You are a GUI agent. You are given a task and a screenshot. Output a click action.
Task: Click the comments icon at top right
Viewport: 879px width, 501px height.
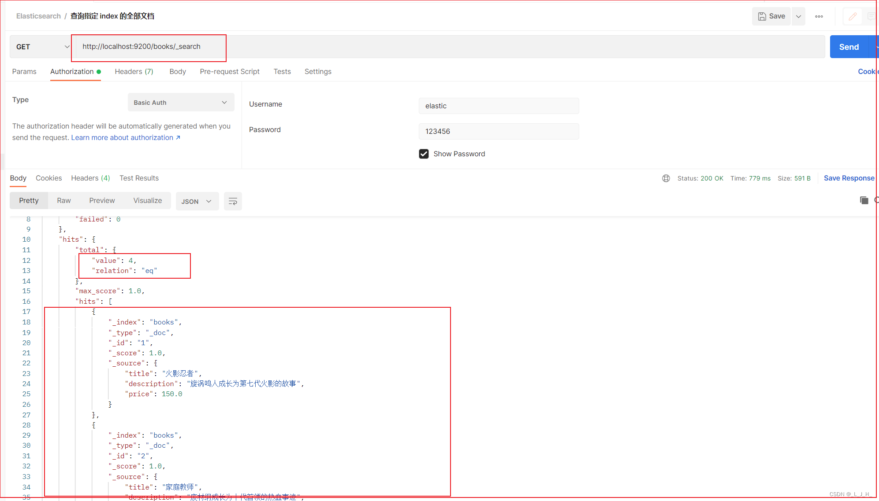[x=871, y=16]
